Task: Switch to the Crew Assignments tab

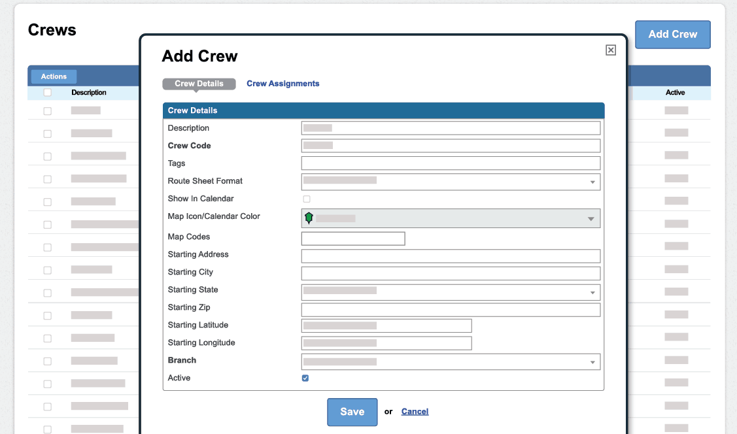Action: [283, 84]
